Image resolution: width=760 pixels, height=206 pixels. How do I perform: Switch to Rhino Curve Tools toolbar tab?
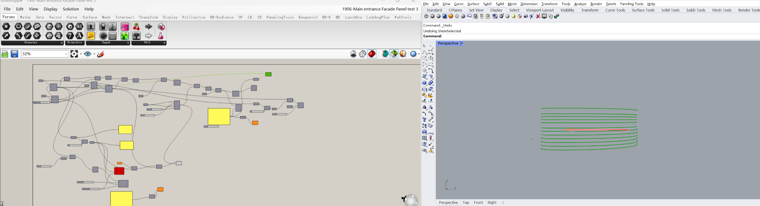coord(615,10)
